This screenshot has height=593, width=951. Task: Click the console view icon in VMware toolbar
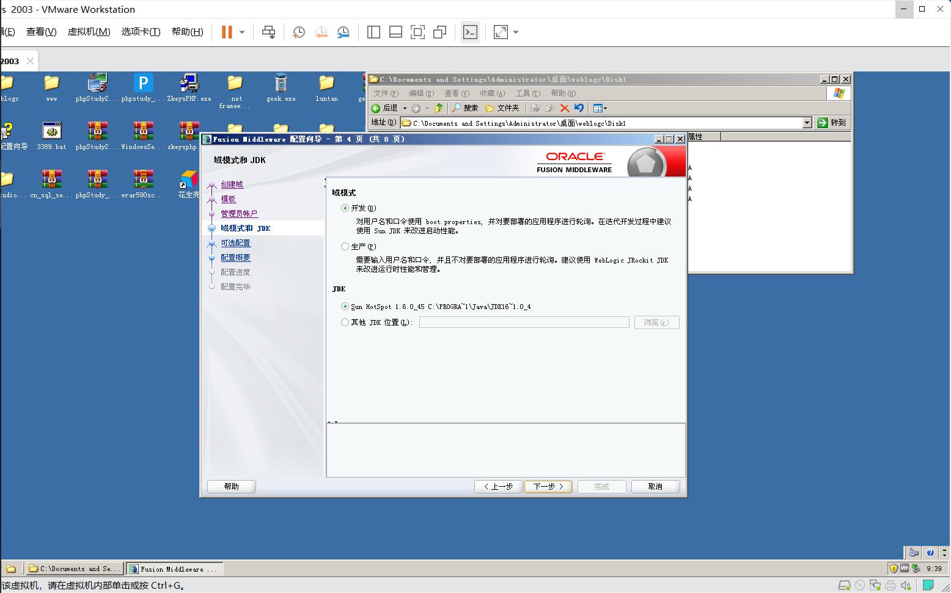(x=470, y=32)
